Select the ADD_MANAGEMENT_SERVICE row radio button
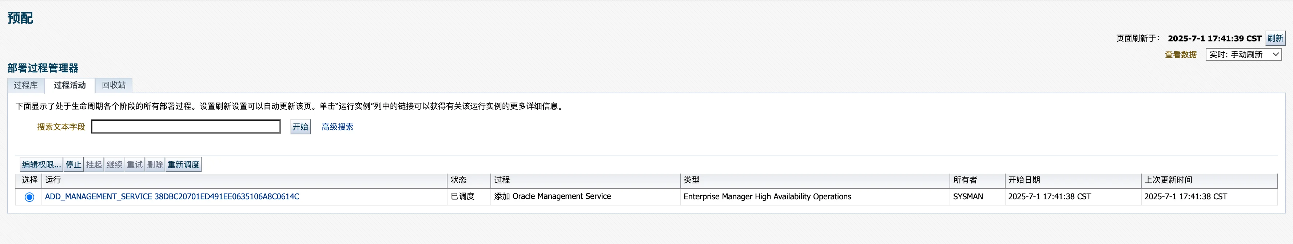The height and width of the screenshot is (244, 1293). pyautogui.click(x=29, y=198)
